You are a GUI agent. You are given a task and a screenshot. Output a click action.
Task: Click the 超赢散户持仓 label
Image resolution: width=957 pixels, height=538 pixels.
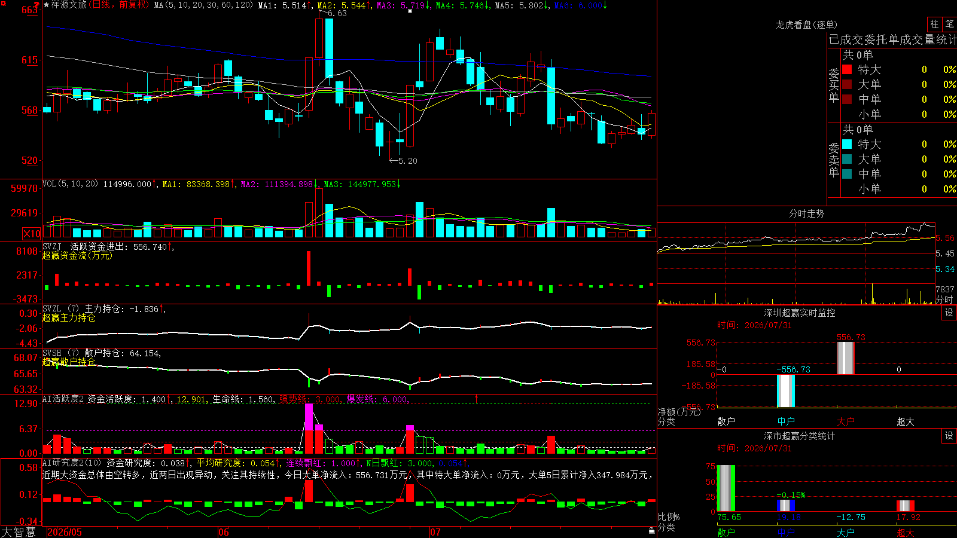pyautogui.click(x=69, y=362)
